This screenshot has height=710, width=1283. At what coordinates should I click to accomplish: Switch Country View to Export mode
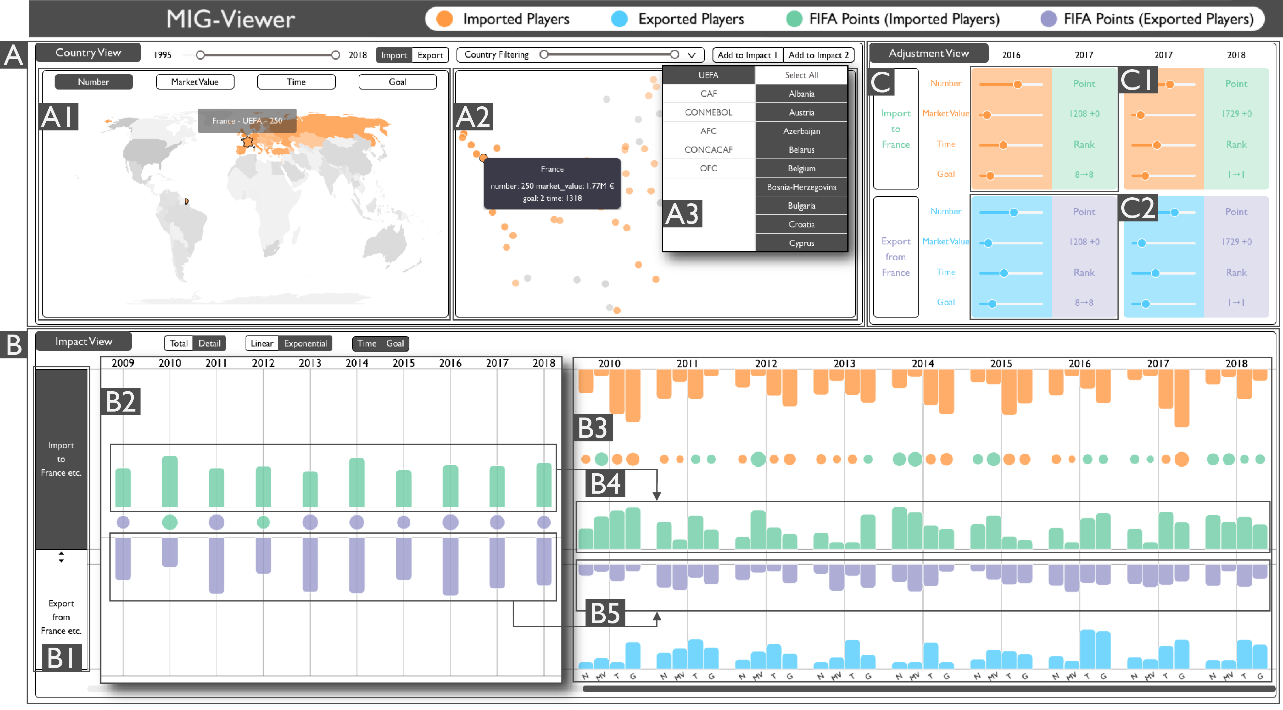(430, 55)
